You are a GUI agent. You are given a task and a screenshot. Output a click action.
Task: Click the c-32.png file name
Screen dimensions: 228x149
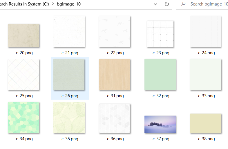coord(161,96)
